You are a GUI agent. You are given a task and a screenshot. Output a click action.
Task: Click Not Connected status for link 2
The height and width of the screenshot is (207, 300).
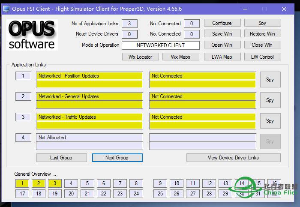click(203, 96)
